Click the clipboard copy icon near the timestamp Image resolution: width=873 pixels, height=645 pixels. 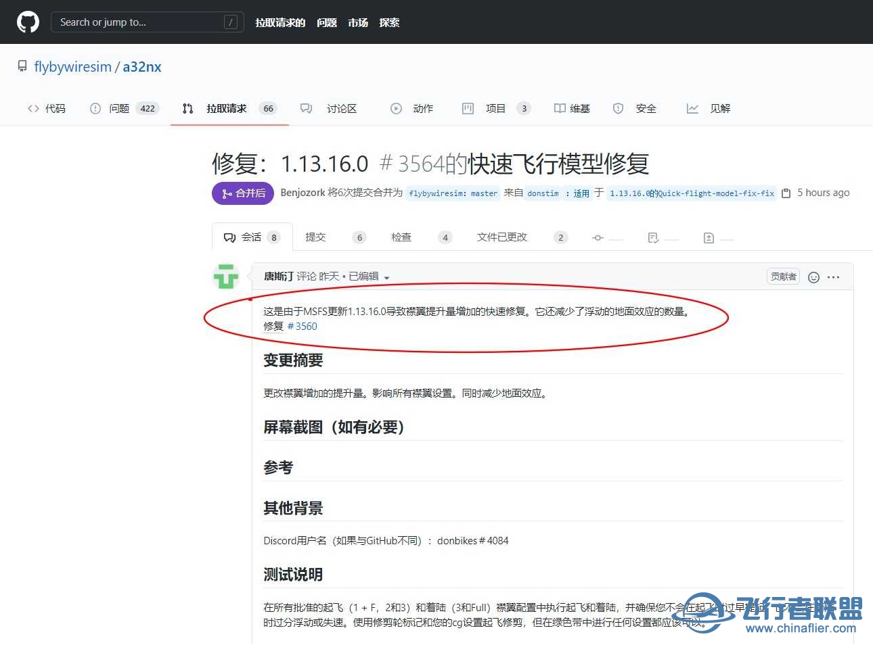[786, 193]
